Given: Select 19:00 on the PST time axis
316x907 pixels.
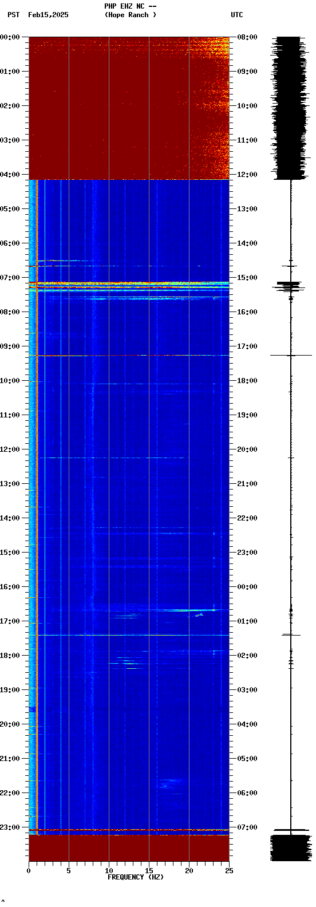Looking at the screenshot, I should click(x=10, y=689).
